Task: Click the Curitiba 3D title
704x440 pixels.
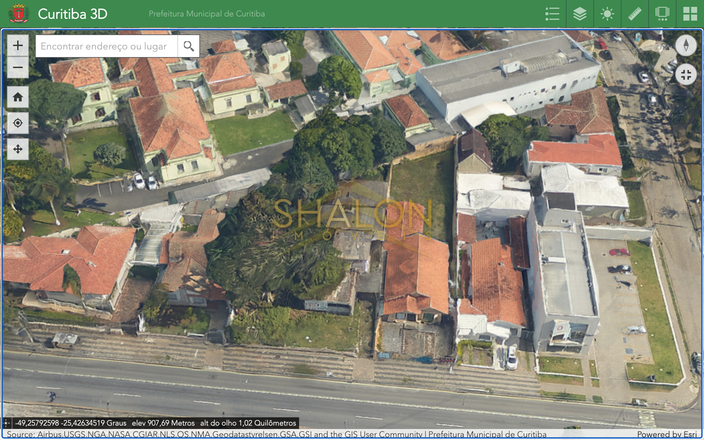Action: (73, 14)
